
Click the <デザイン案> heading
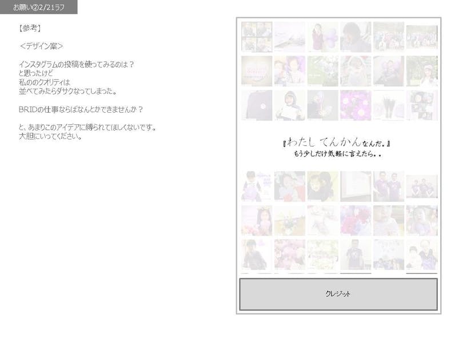point(41,46)
